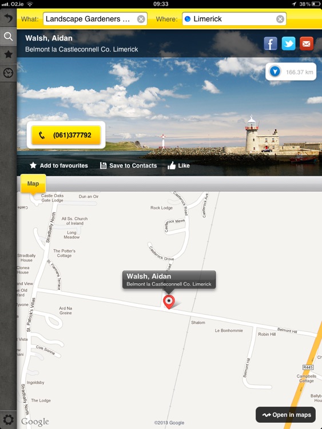Tap All Ss. Church of Ireland label

pyautogui.click(x=74, y=221)
